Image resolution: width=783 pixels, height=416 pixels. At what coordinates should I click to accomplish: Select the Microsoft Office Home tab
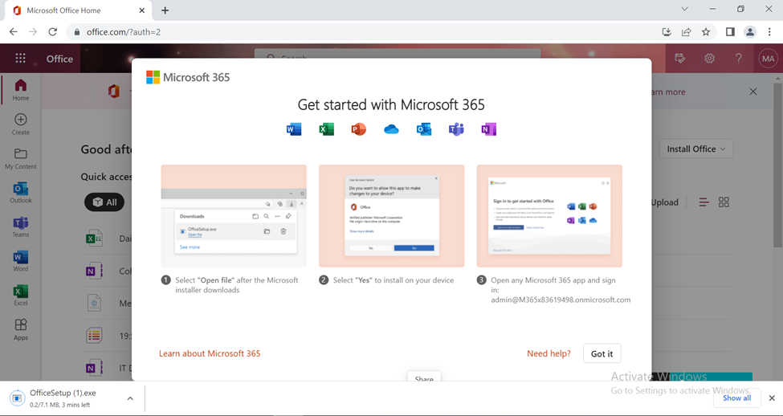point(80,10)
